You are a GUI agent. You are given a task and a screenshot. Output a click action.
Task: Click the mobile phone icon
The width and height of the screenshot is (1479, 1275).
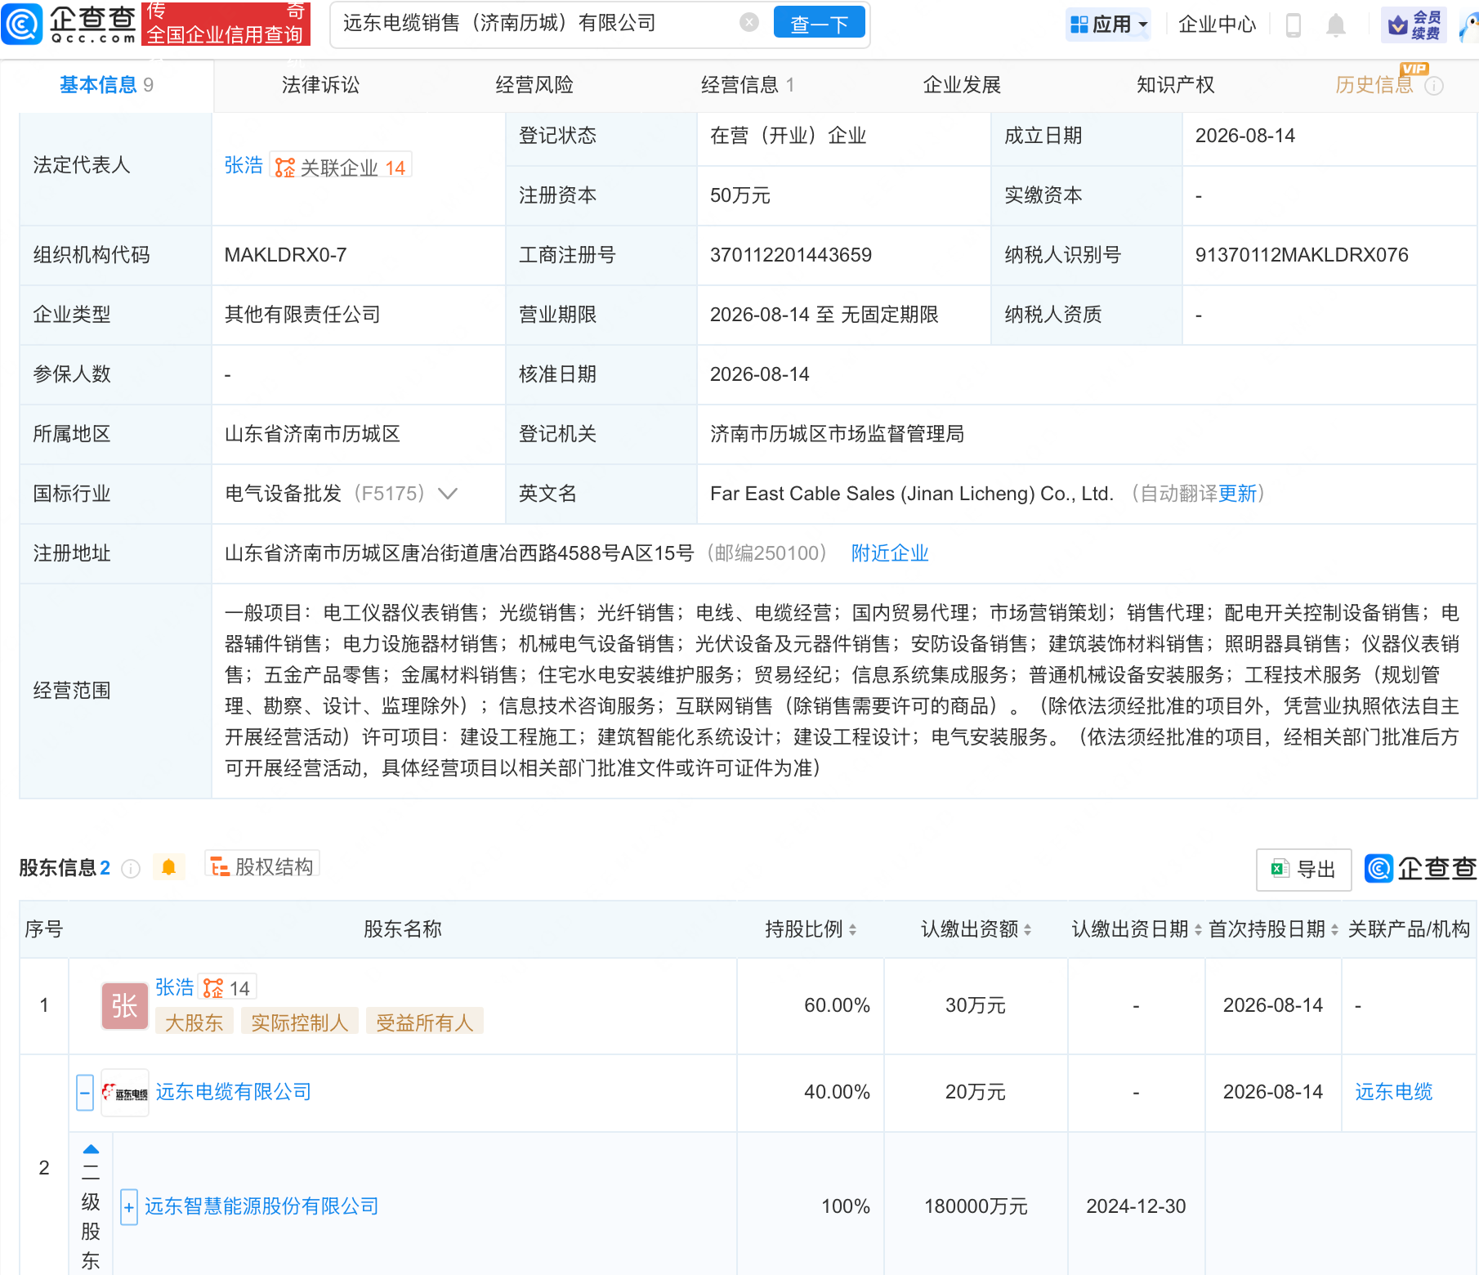coord(1294,25)
